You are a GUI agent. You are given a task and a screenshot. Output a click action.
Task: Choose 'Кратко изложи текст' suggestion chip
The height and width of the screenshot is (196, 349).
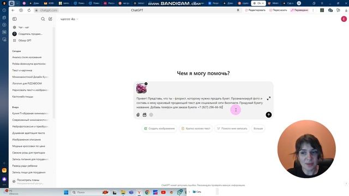coord(196,128)
